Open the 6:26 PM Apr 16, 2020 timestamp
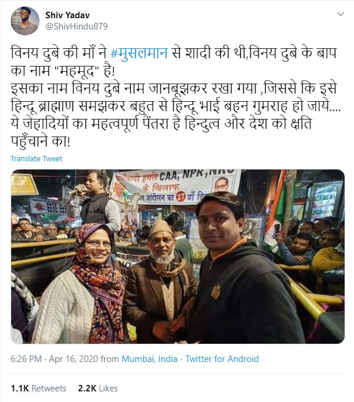Screen dimensions: 354x402 54,358
